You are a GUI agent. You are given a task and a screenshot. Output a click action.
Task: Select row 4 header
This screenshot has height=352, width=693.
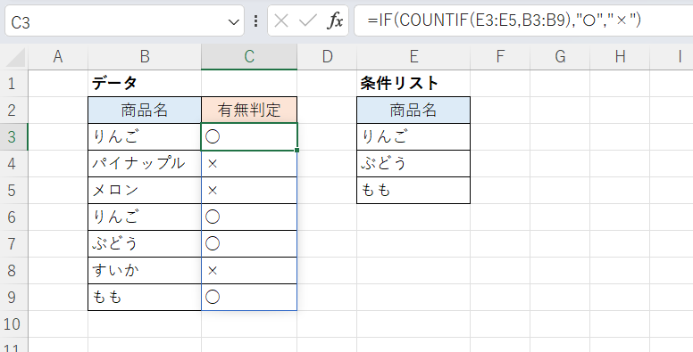tap(13, 164)
